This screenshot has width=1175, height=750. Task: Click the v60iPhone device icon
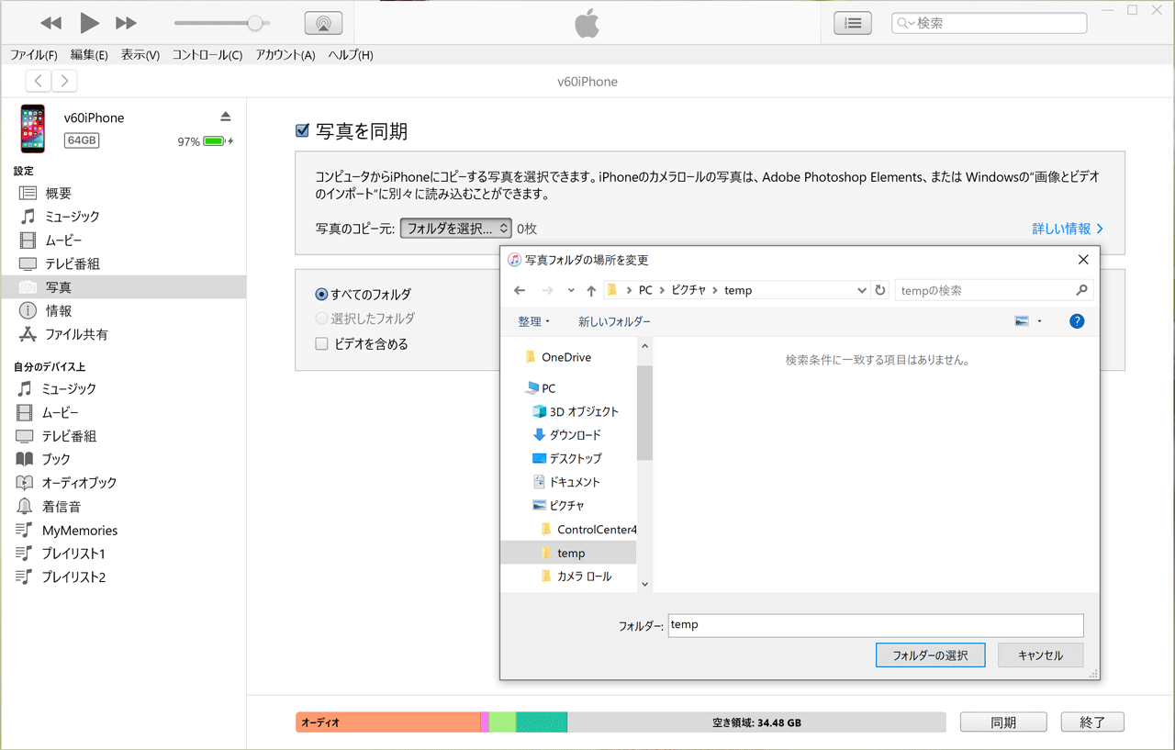[33, 129]
